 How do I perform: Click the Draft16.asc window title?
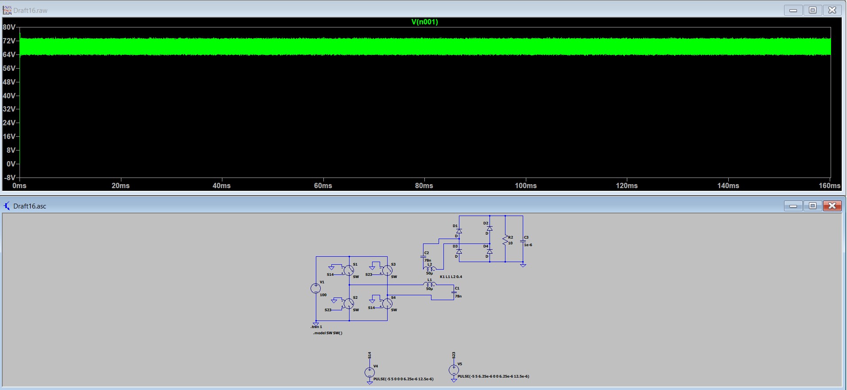click(x=30, y=206)
